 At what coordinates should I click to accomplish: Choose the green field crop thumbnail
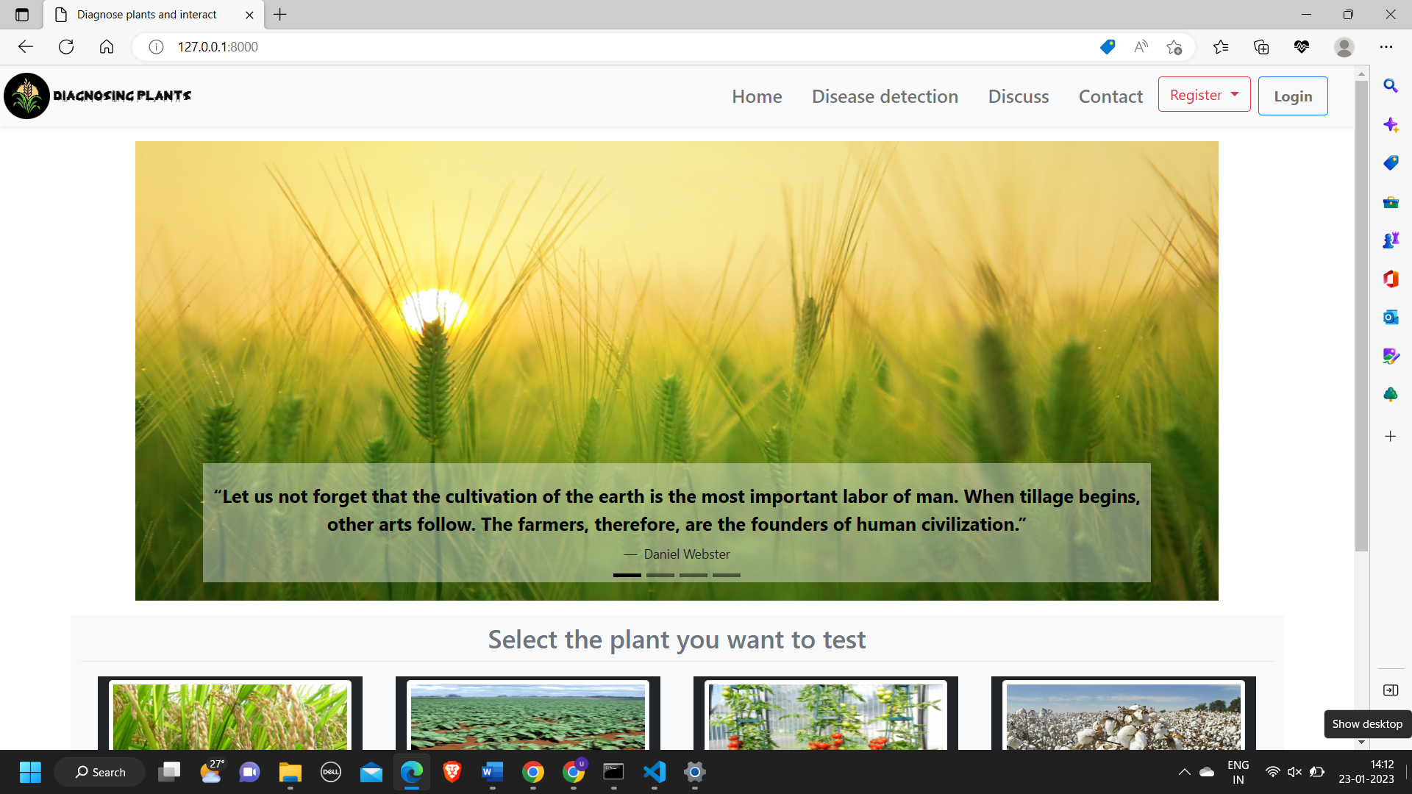[528, 716]
